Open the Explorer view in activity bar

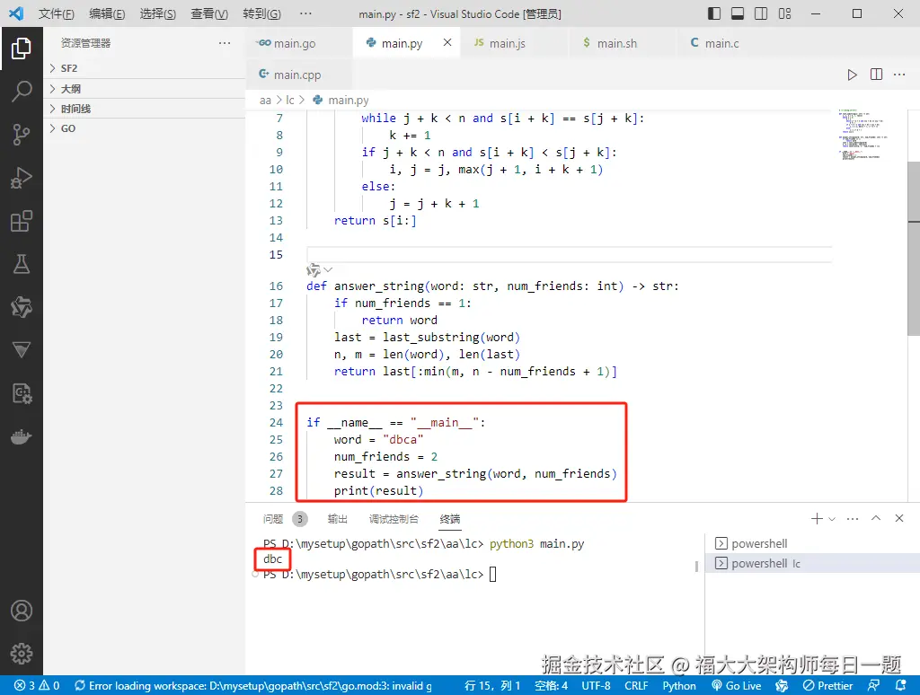tap(22, 48)
